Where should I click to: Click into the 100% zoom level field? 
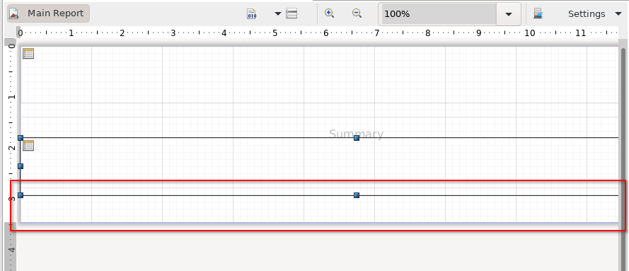tap(438, 14)
